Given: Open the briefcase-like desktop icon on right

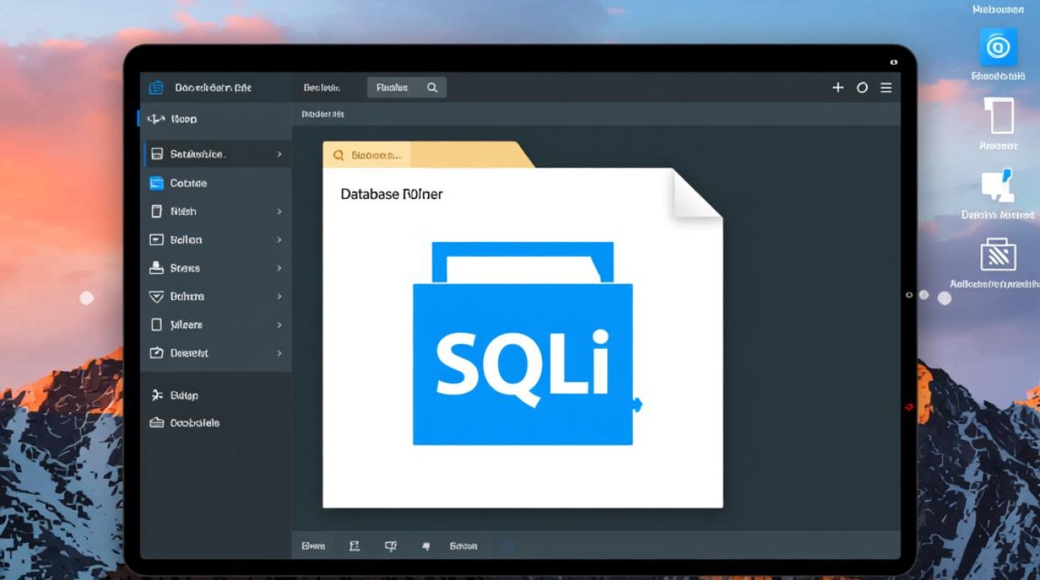Looking at the screenshot, I should point(998,254).
